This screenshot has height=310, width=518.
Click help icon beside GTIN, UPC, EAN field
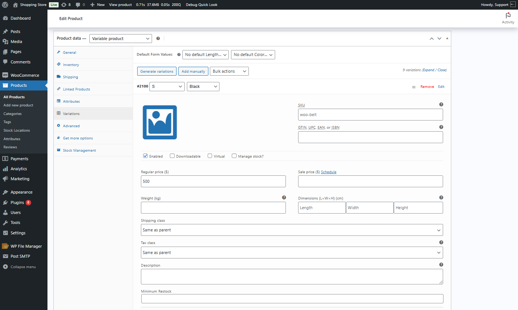tap(441, 127)
